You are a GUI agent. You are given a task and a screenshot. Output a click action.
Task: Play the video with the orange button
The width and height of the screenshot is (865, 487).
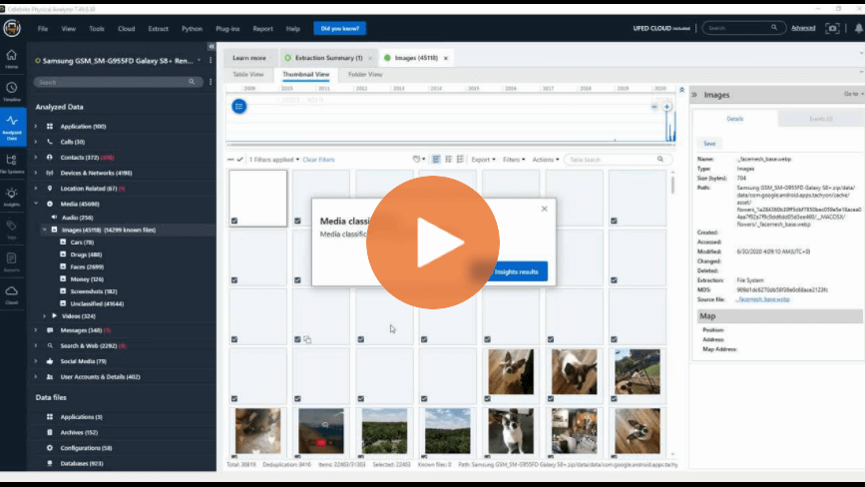coord(433,243)
